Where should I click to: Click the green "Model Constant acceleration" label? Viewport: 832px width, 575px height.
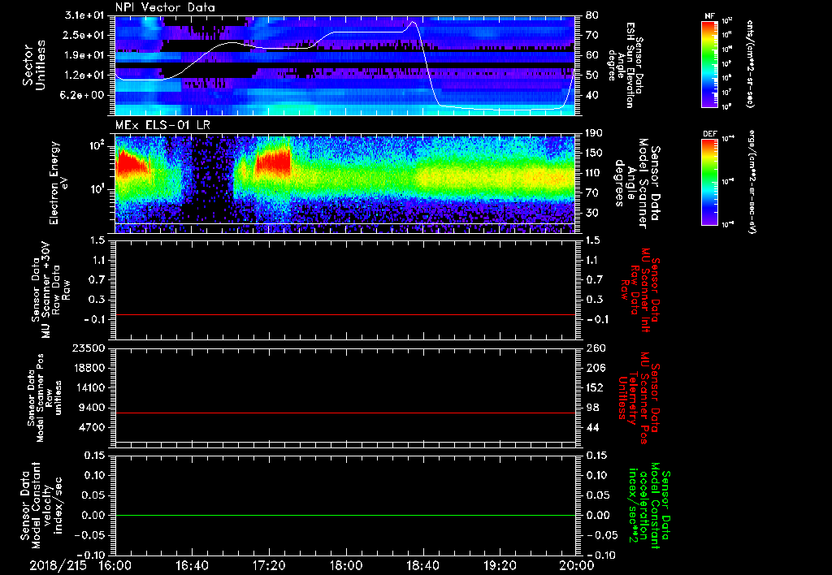coord(649,505)
